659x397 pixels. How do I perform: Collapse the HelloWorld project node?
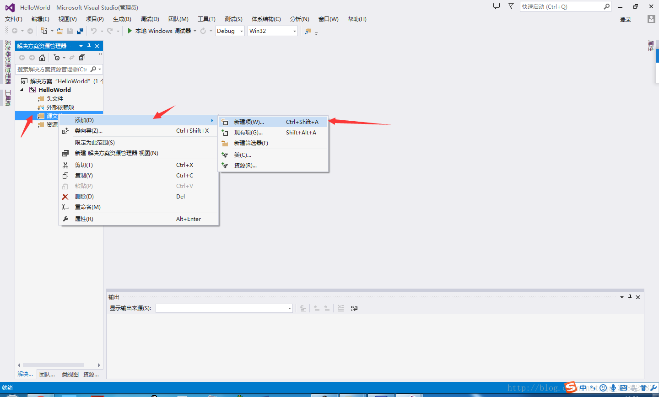pyautogui.click(x=22, y=90)
